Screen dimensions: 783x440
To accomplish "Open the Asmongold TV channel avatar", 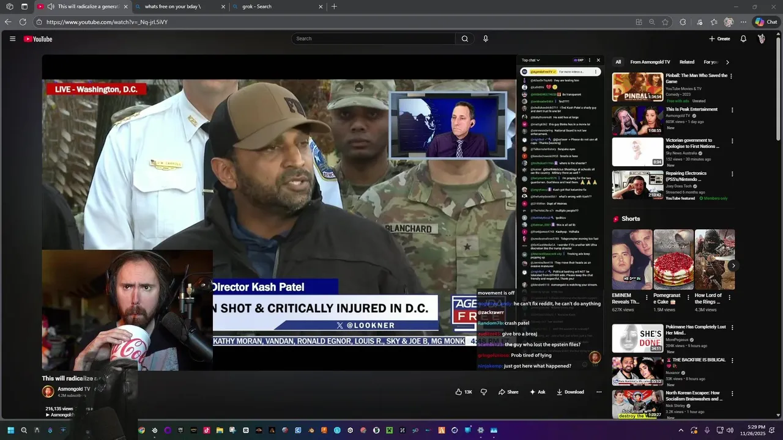I will click(x=48, y=392).
